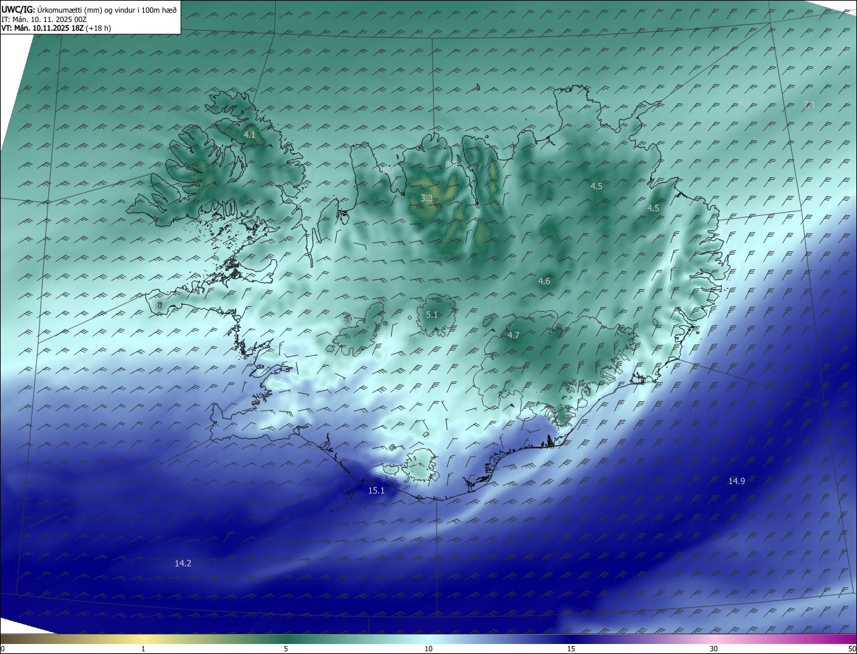Screen dimensions: 857x654
Task: Click the 15 tick label on the color scale
Action: [x=571, y=649]
